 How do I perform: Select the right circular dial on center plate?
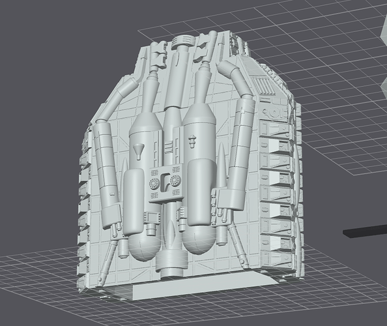175,181
